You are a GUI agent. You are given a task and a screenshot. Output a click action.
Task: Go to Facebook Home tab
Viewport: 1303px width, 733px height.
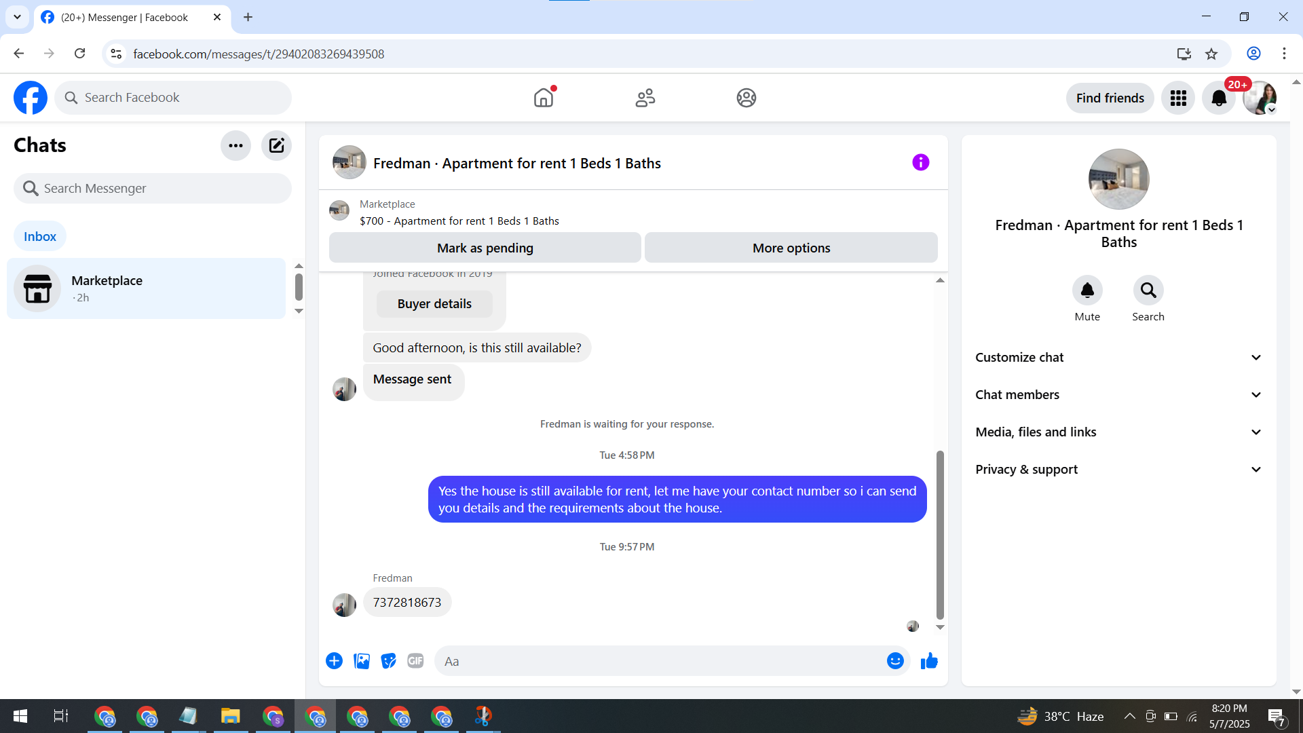click(544, 98)
